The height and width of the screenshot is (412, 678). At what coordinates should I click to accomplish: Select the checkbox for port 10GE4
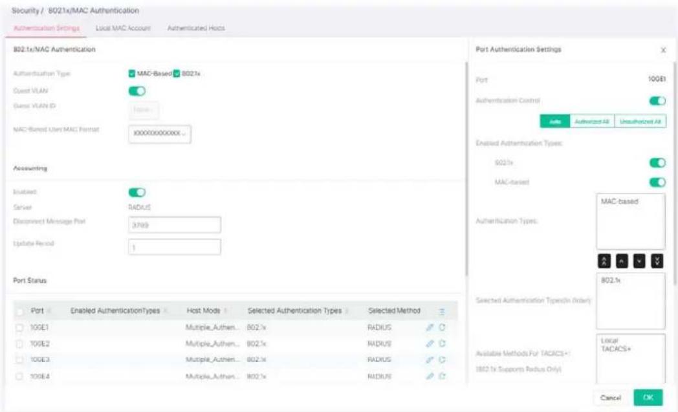(x=19, y=376)
